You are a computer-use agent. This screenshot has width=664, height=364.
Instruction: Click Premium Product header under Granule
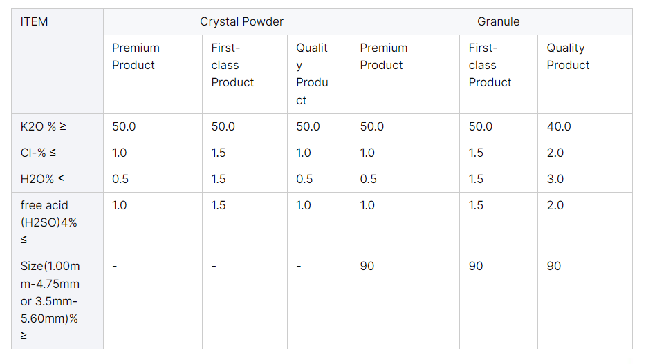pos(384,57)
